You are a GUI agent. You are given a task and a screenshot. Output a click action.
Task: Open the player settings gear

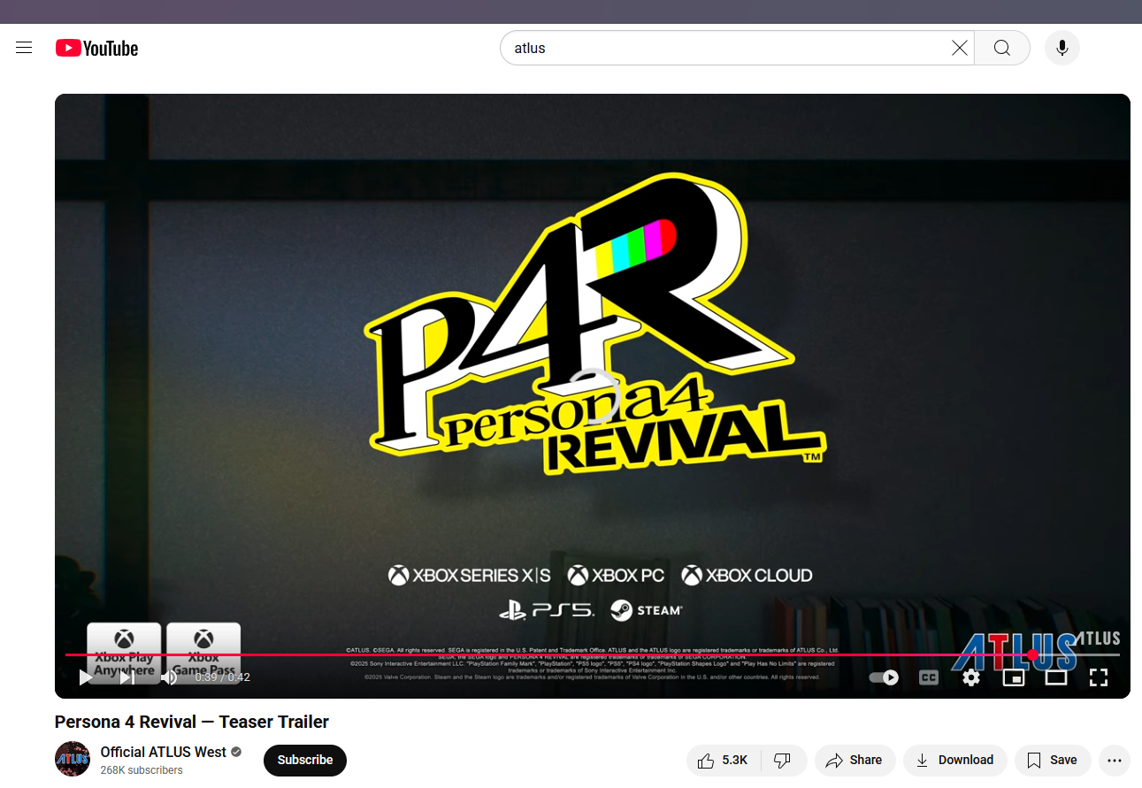(x=971, y=677)
